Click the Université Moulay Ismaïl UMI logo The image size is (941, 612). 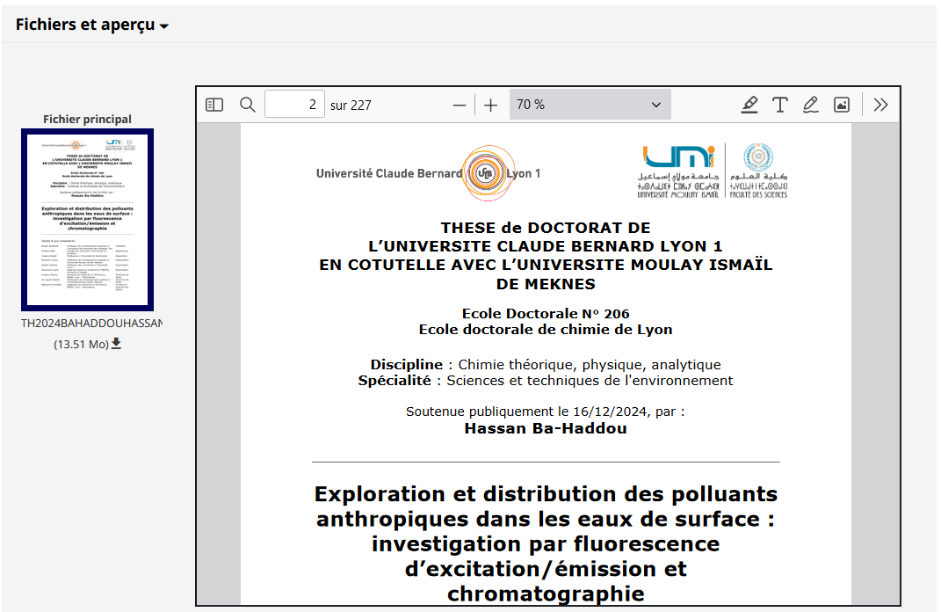click(678, 171)
